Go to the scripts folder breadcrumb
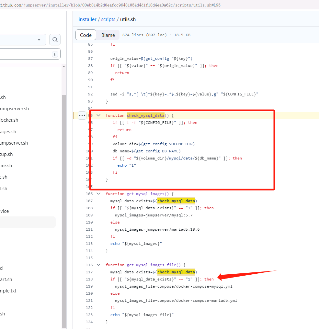The width and height of the screenshot is (319, 329). [x=108, y=19]
